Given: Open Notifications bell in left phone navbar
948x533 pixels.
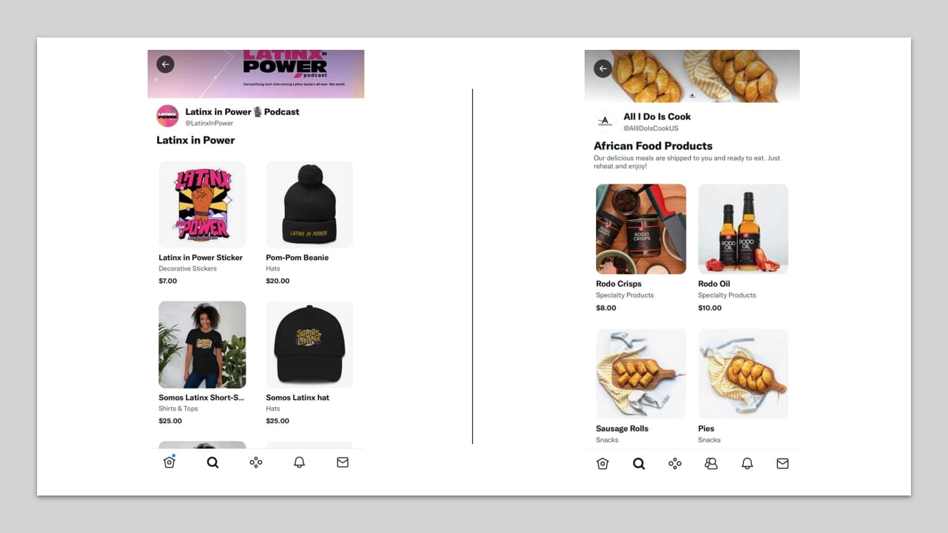Looking at the screenshot, I should click(x=299, y=462).
